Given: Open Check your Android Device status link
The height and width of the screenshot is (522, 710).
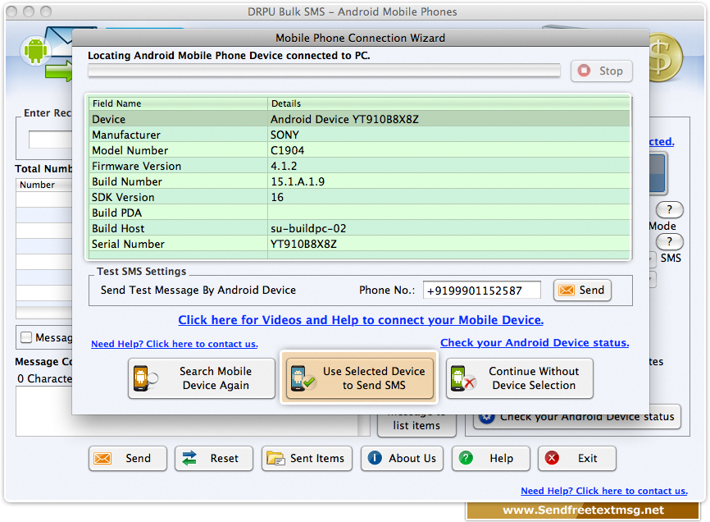Looking at the screenshot, I should (x=535, y=342).
